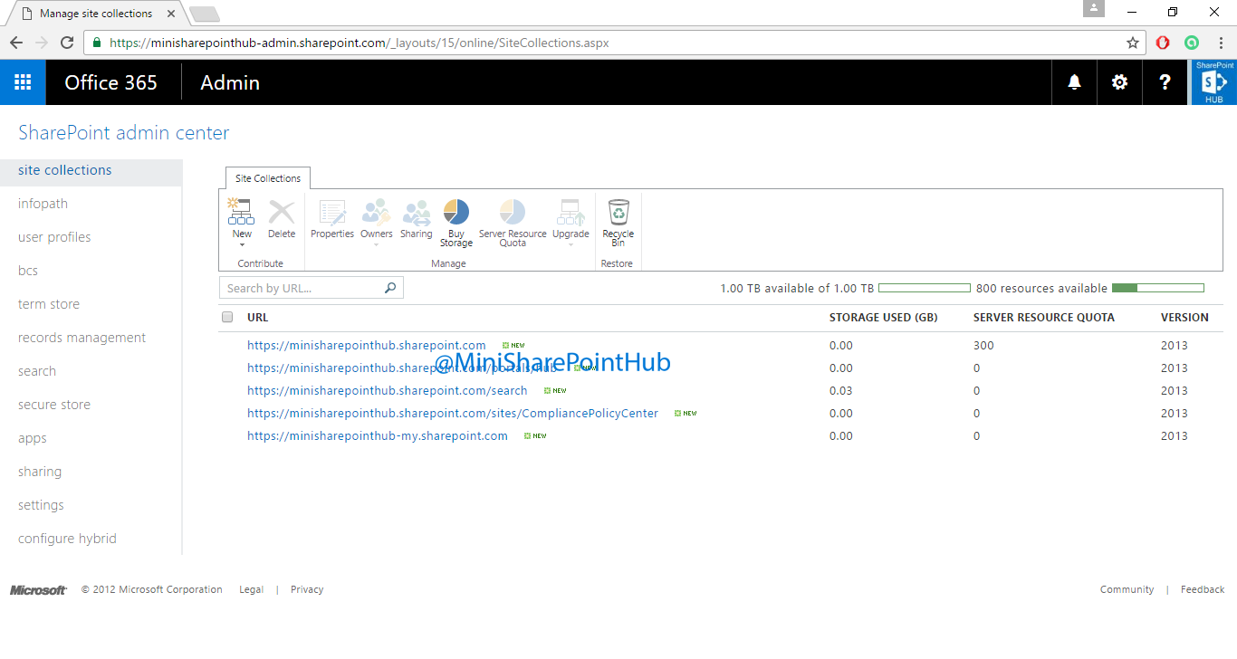Open the Office 365 app launcher grid
Screen dimensions: 1237x659
point(23,81)
